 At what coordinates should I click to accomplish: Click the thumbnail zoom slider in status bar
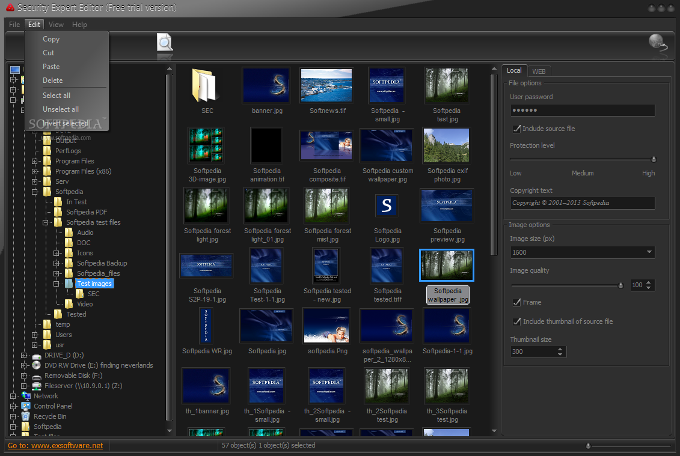[588, 446]
